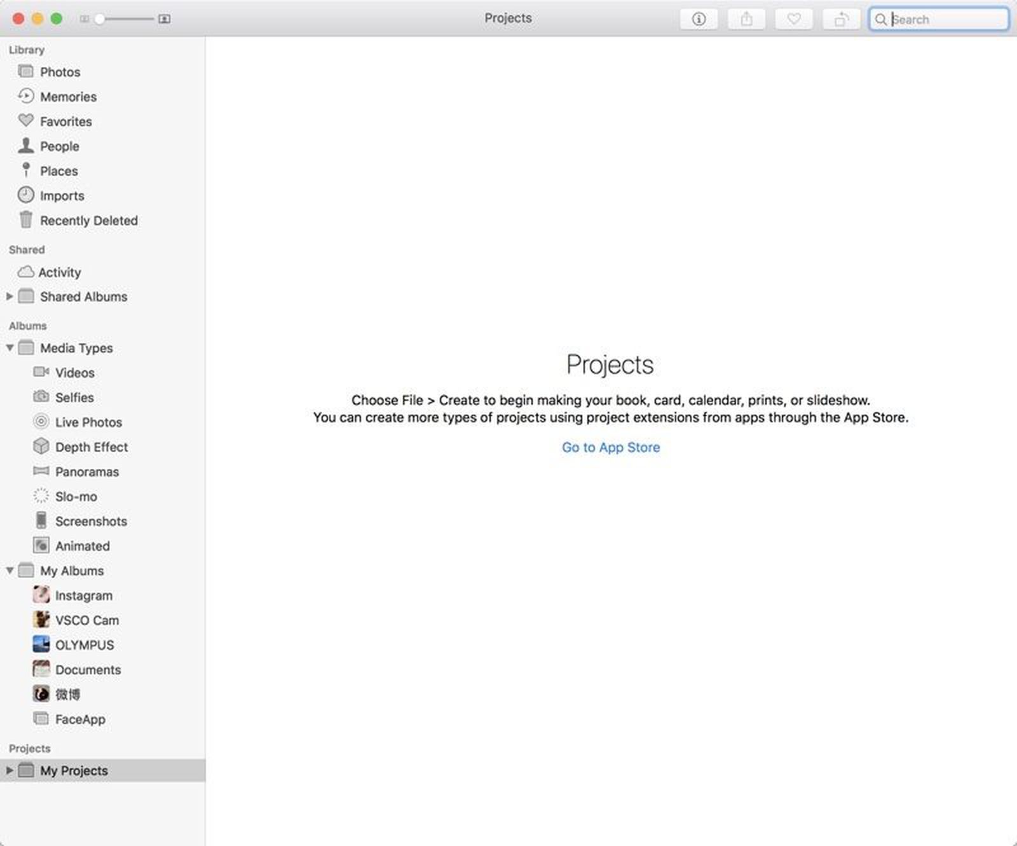Image resolution: width=1017 pixels, height=846 pixels.
Task: Collapse the Media Types section
Action: (10, 348)
